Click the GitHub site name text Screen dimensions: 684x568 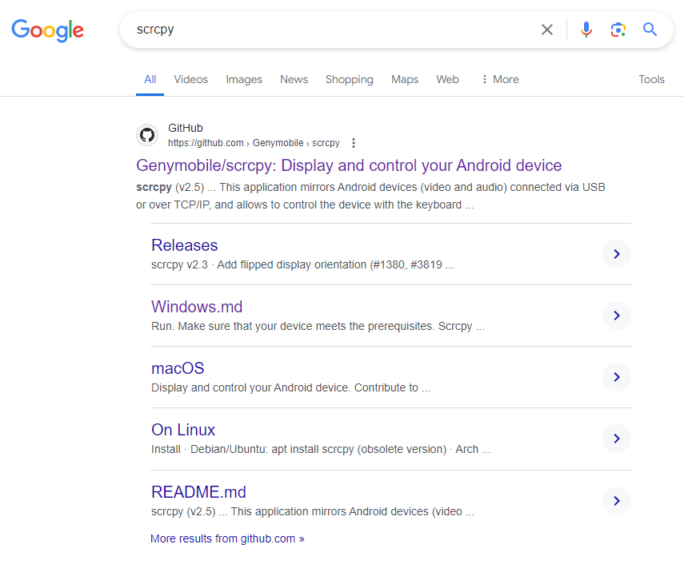click(x=186, y=128)
